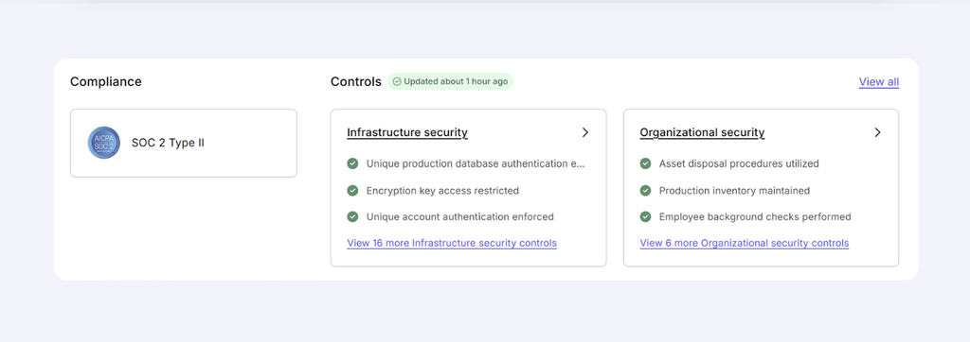The image size is (970, 342).
Task: Click green check beside Employee background checks performed
Action: pyautogui.click(x=645, y=216)
